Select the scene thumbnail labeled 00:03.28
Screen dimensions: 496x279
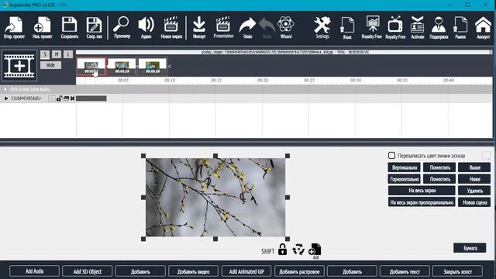tap(122, 67)
